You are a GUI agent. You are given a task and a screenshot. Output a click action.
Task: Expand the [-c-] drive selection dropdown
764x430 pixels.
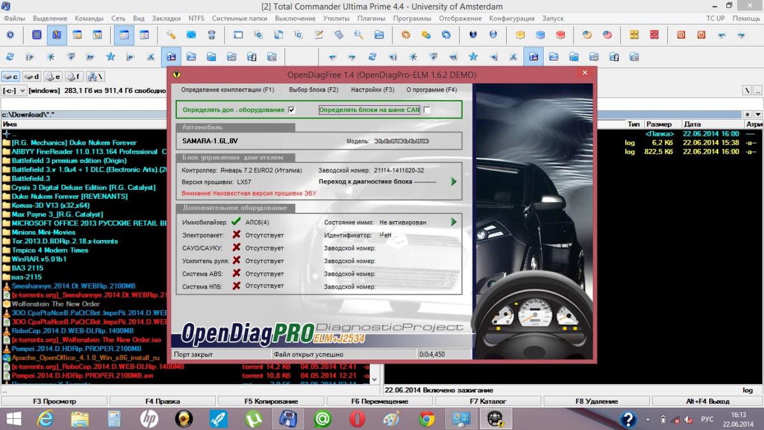click(x=24, y=90)
